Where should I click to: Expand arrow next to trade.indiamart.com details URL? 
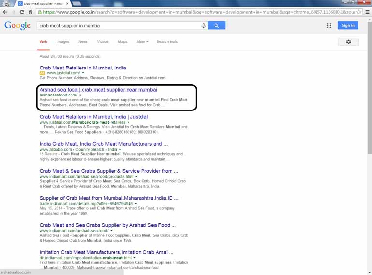[x=136, y=204]
